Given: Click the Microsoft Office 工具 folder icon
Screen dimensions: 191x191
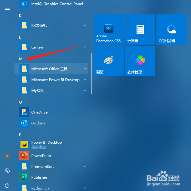Looking at the screenshot, I should 24,69.
